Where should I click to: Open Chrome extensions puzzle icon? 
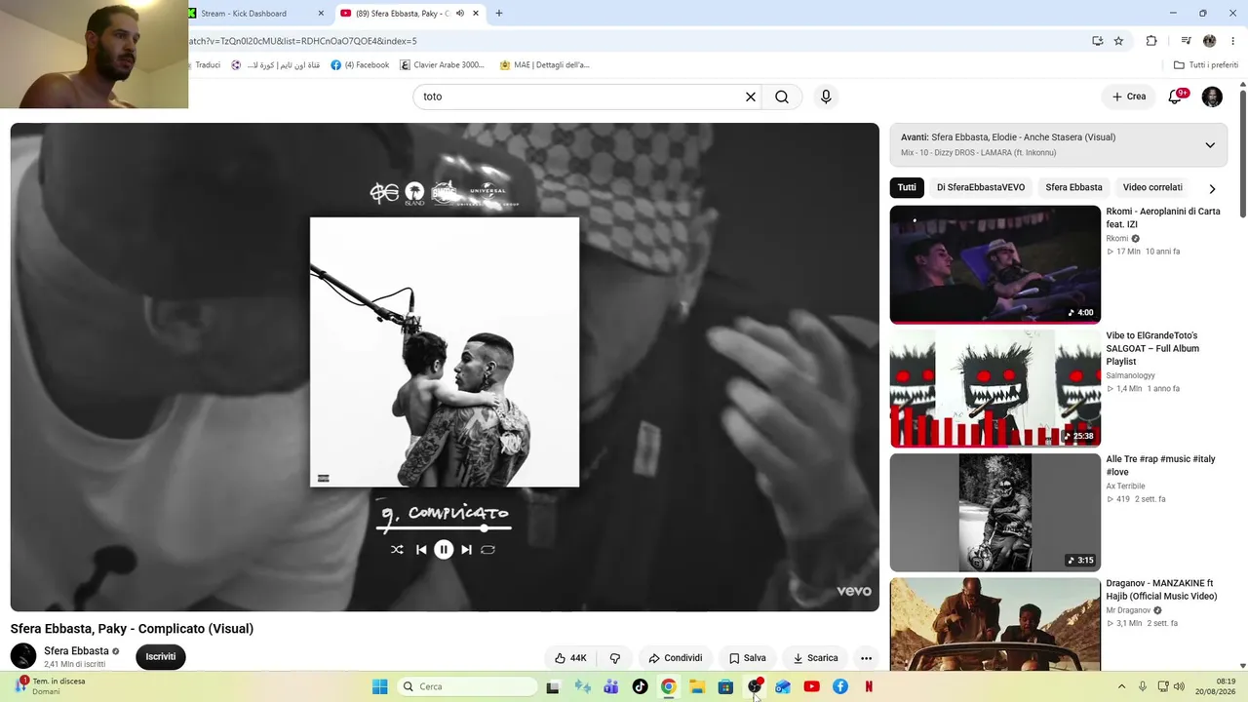(x=1151, y=41)
